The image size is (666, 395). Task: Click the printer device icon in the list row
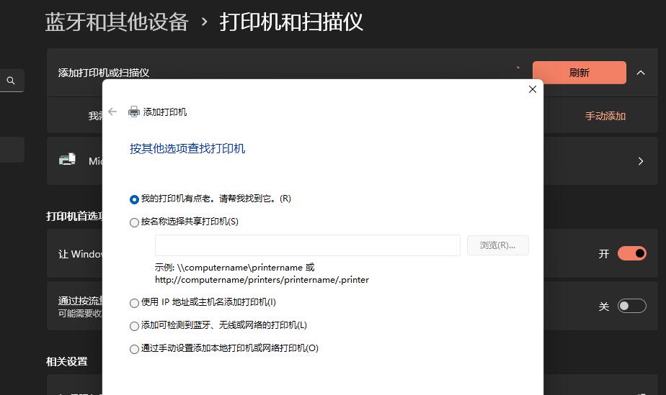click(x=67, y=160)
